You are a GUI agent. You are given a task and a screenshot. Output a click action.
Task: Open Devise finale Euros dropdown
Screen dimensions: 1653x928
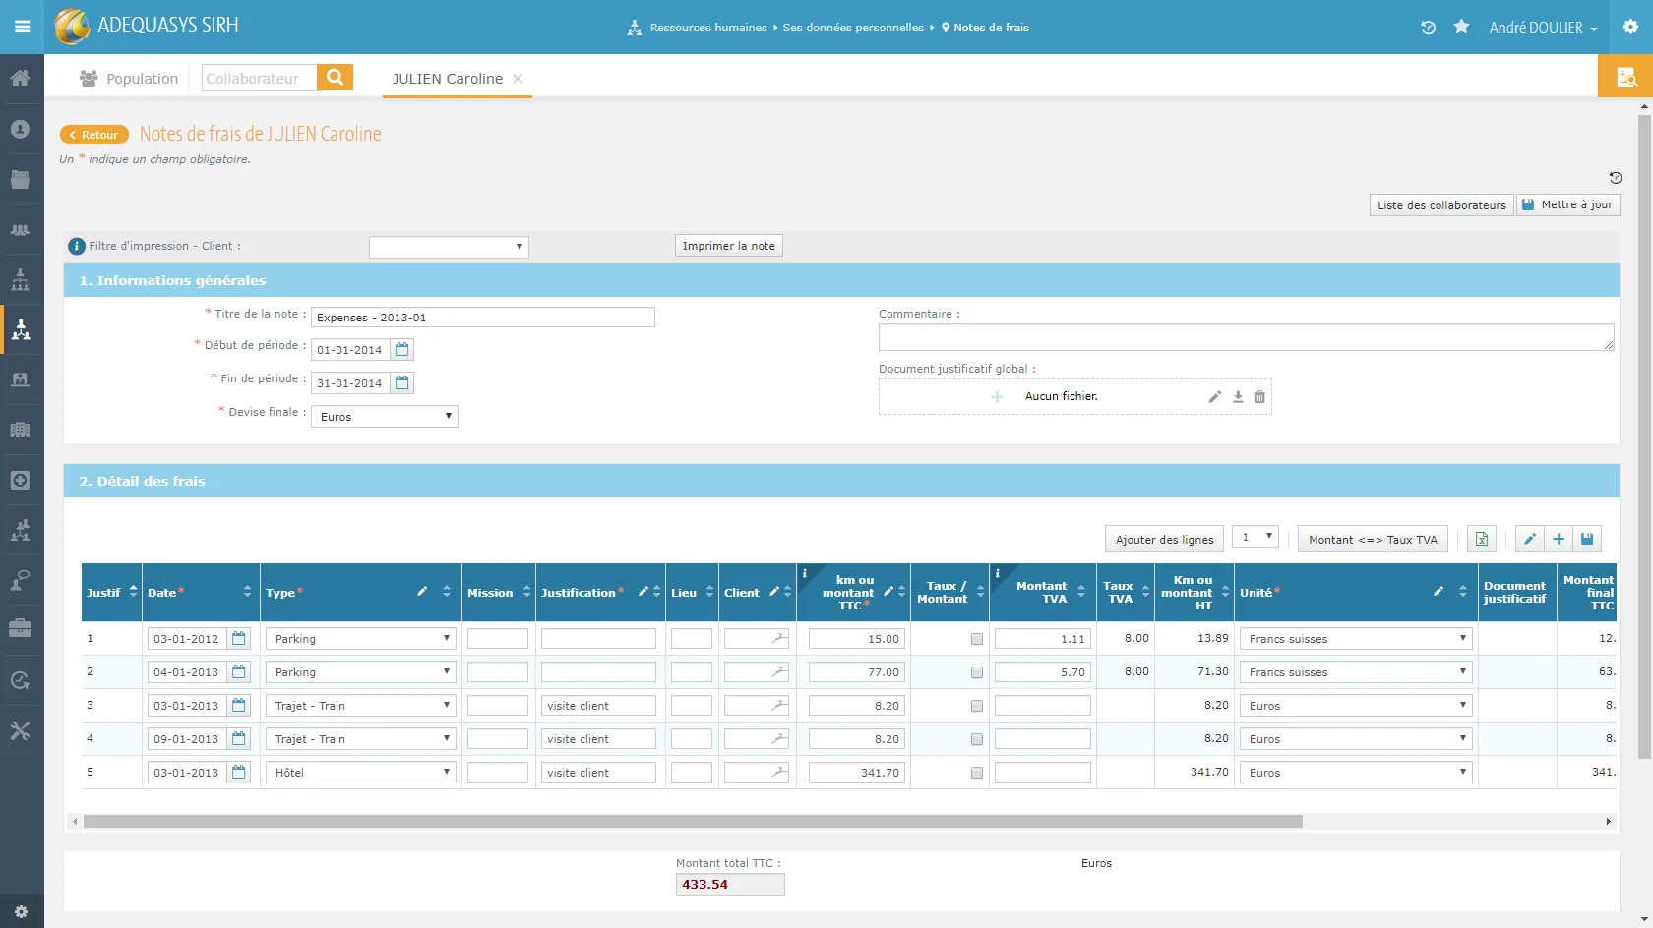385,416
